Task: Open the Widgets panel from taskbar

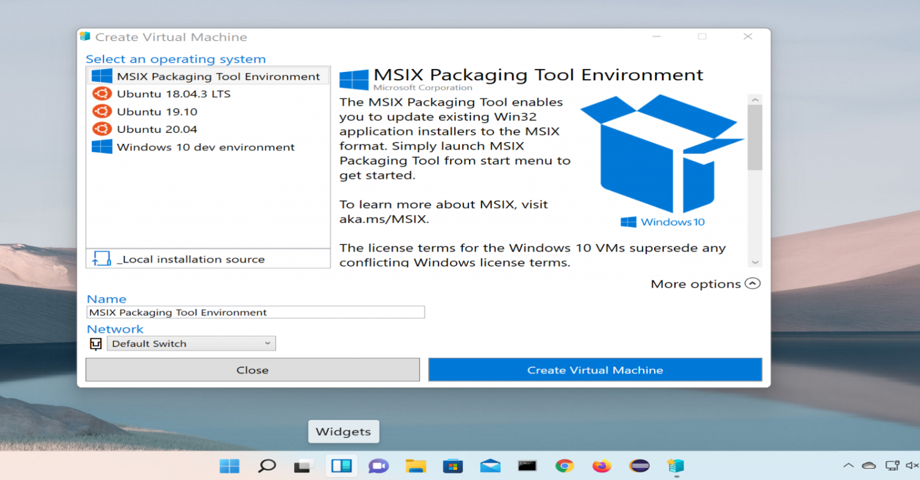Action: click(x=341, y=466)
